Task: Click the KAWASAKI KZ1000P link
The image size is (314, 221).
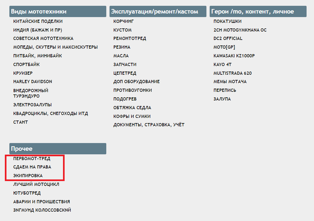Action: pos(234,56)
